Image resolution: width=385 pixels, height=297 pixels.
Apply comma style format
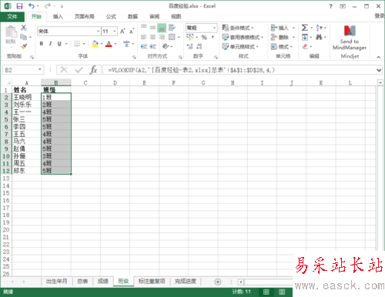tap(213, 38)
